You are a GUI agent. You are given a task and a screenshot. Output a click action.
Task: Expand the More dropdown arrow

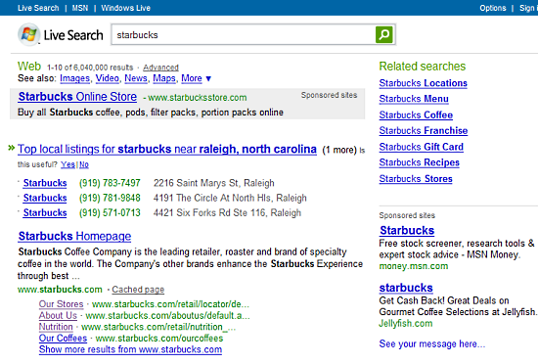(x=208, y=79)
